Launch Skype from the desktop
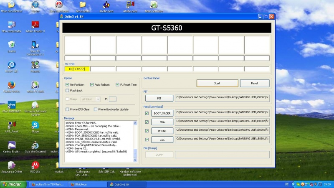 pyautogui.click(x=35, y=127)
